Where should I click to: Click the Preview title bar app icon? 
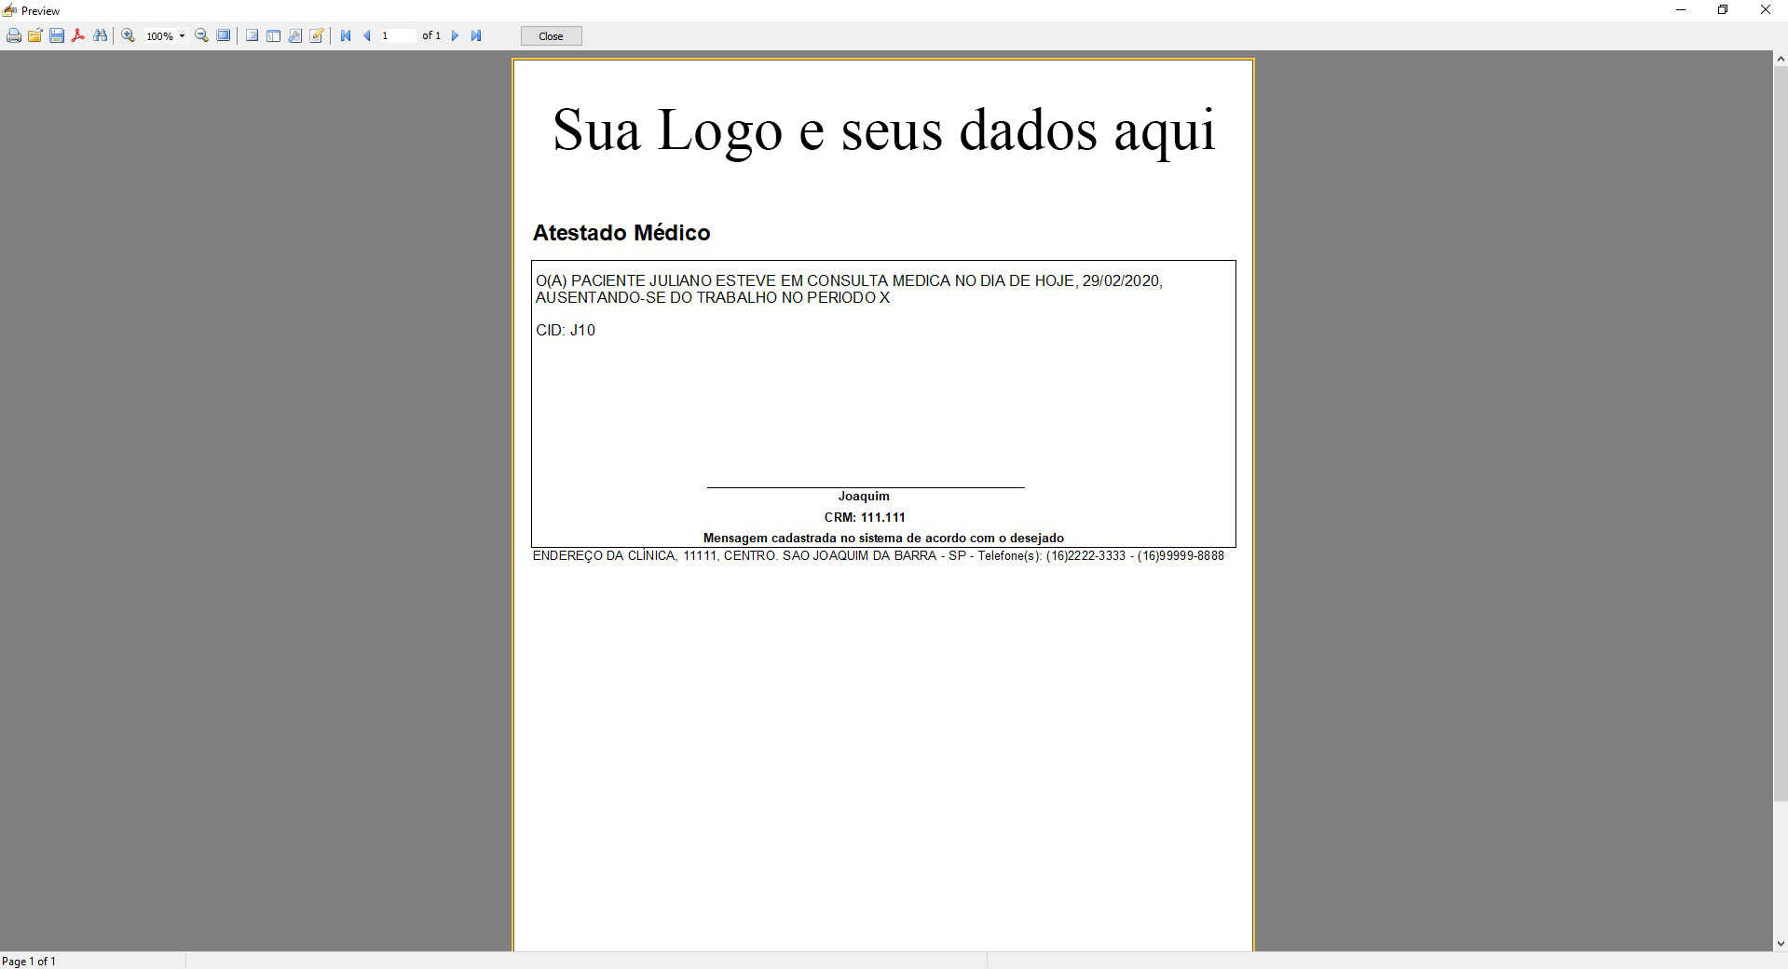9,10
